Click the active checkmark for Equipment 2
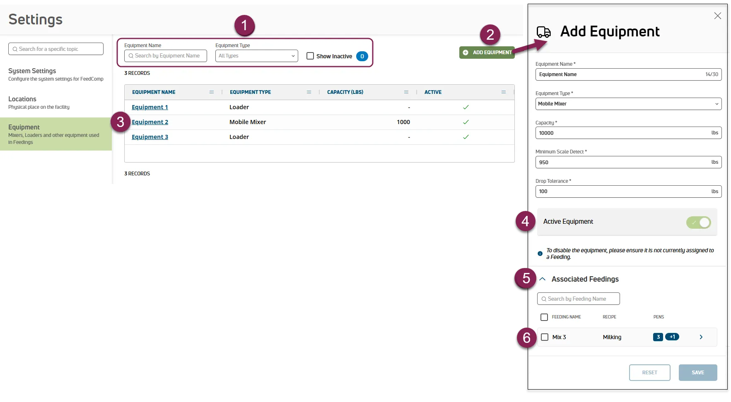731x402 pixels. pos(466,122)
